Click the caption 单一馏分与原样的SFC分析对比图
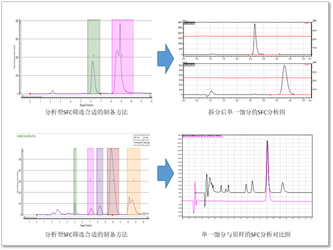The width and height of the screenshot is (333, 250). pyautogui.click(x=246, y=235)
